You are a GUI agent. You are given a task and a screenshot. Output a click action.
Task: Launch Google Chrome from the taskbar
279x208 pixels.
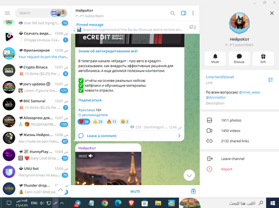pyautogui.click(x=105, y=203)
